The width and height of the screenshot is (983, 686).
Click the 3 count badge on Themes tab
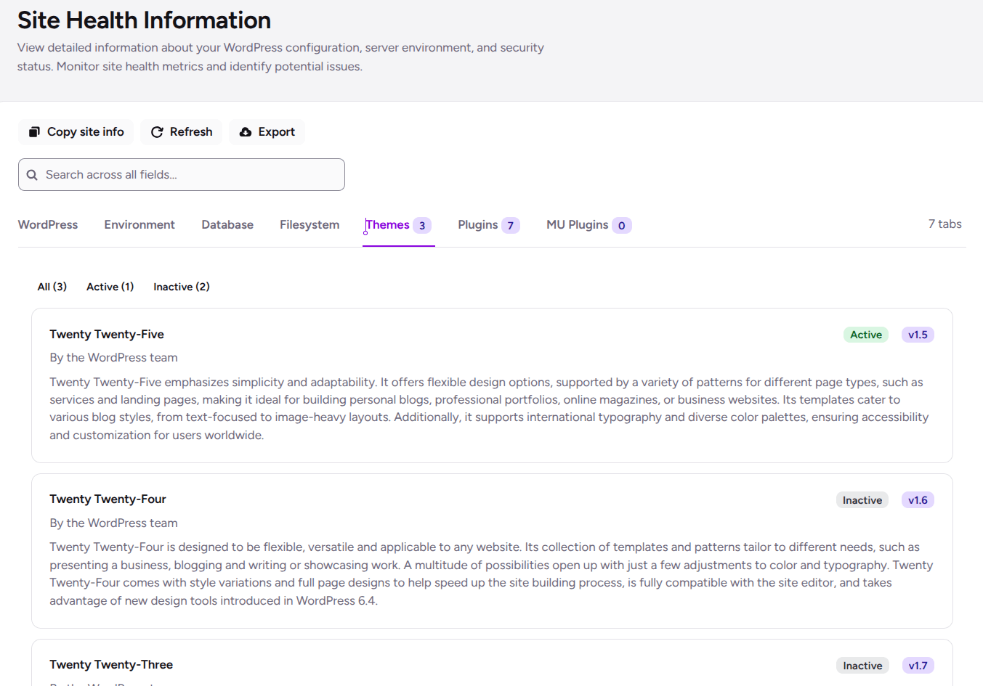coord(422,226)
